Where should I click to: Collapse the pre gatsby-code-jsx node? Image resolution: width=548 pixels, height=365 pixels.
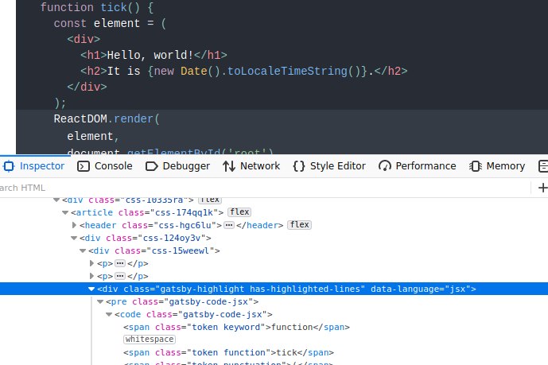click(x=100, y=301)
